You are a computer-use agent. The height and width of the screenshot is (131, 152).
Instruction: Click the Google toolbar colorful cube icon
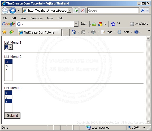pos(100,24)
